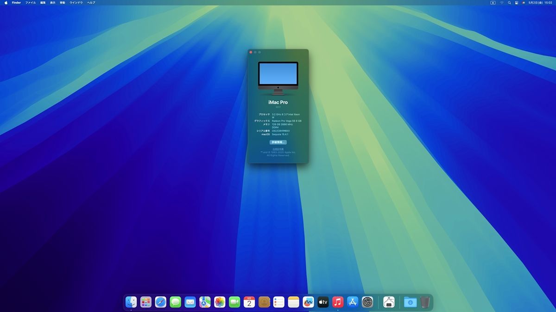556x312 pixels.
Task: Open the ウインドウ menu
Action: tap(76, 3)
